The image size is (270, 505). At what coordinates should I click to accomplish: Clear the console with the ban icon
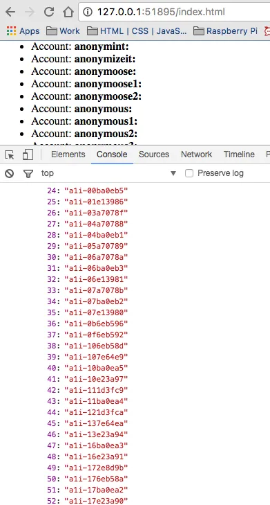[9, 174]
